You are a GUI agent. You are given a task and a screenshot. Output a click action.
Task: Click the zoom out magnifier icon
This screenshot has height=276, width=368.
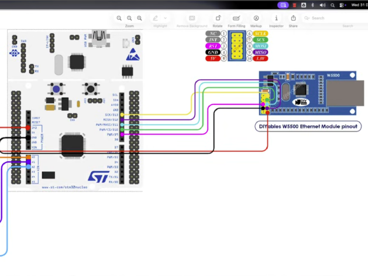(119, 18)
